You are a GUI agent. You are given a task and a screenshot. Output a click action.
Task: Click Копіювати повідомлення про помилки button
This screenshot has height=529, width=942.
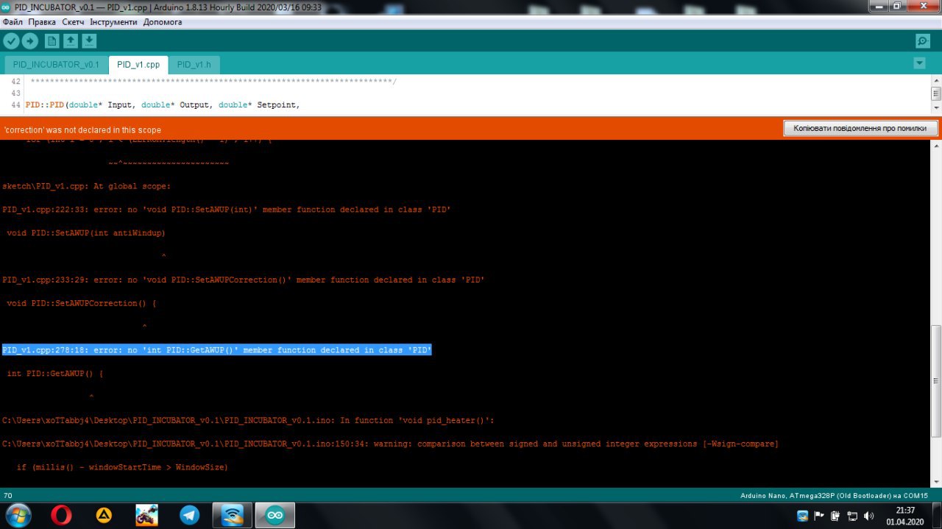pyautogui.click(x=860, y=128)
